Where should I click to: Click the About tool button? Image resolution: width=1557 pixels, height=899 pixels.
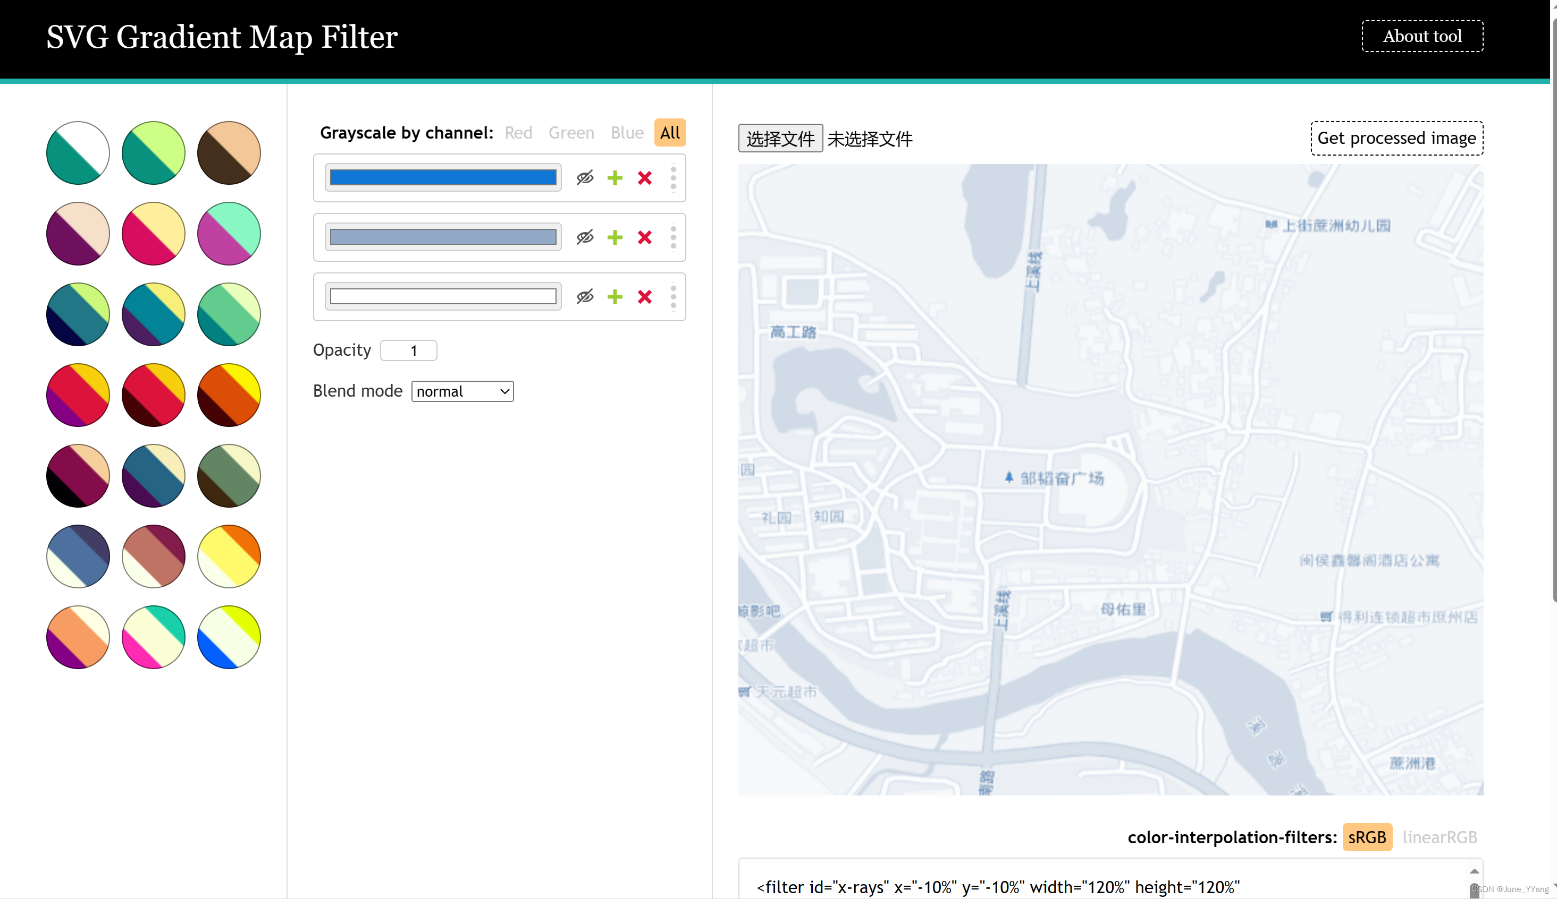pyautogui.click(x=1421, y=37)
